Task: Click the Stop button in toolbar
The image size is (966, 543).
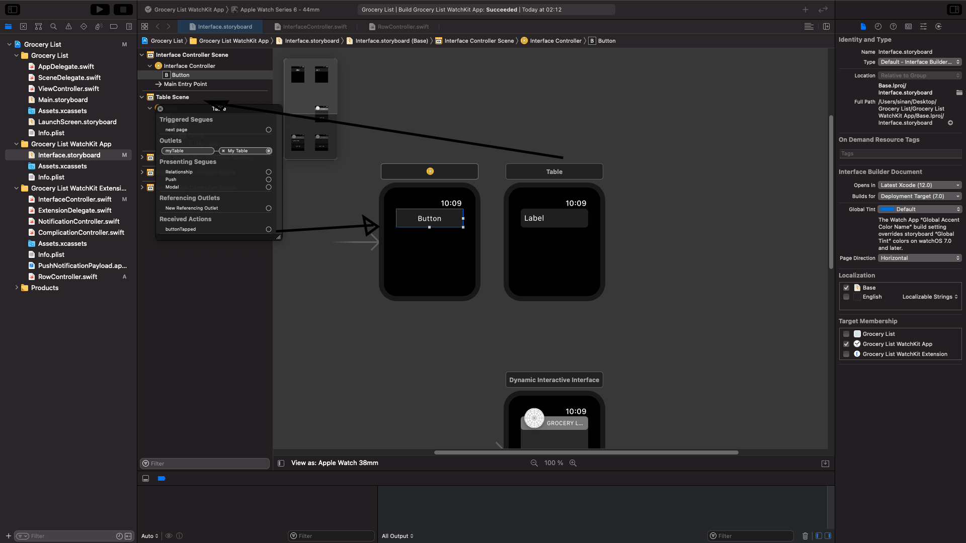Action: coord(123,9)
